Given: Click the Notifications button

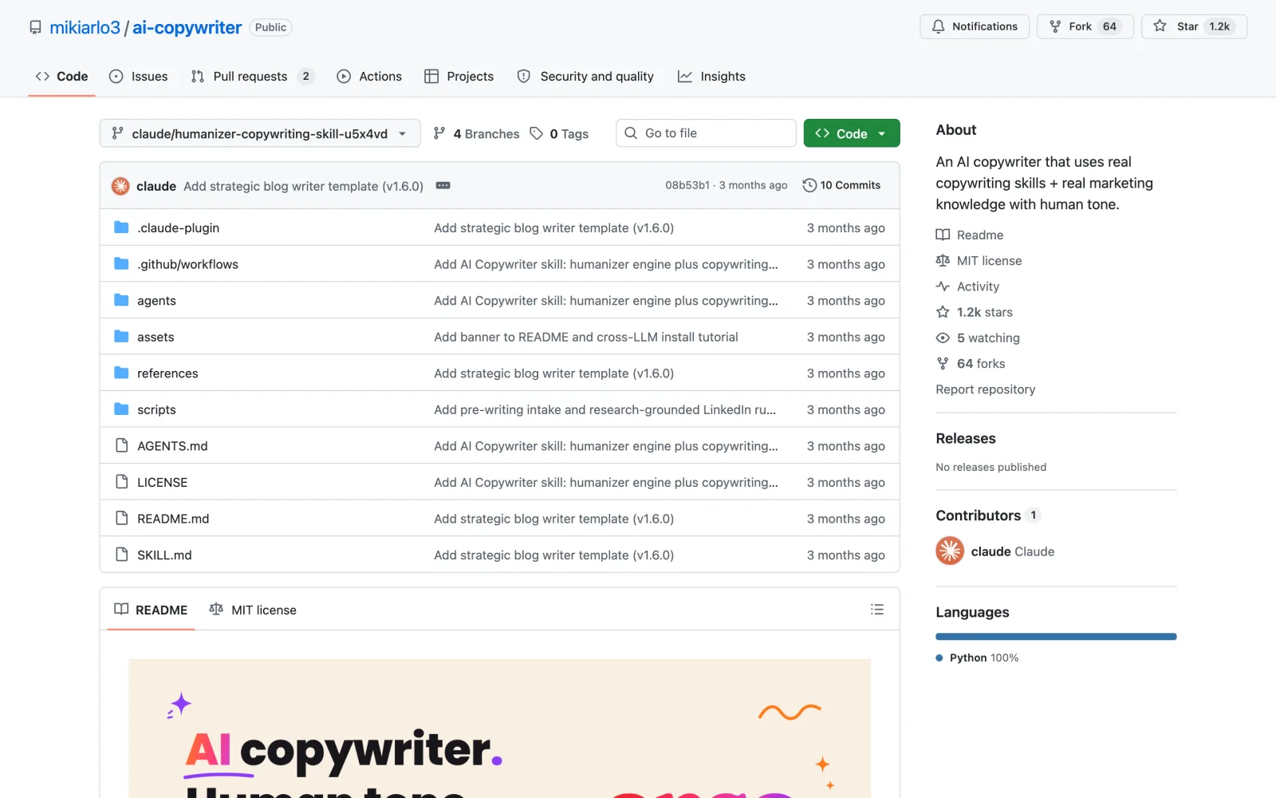Looking at the screenshot, I should pyautogui.click(x=975, y=26).
